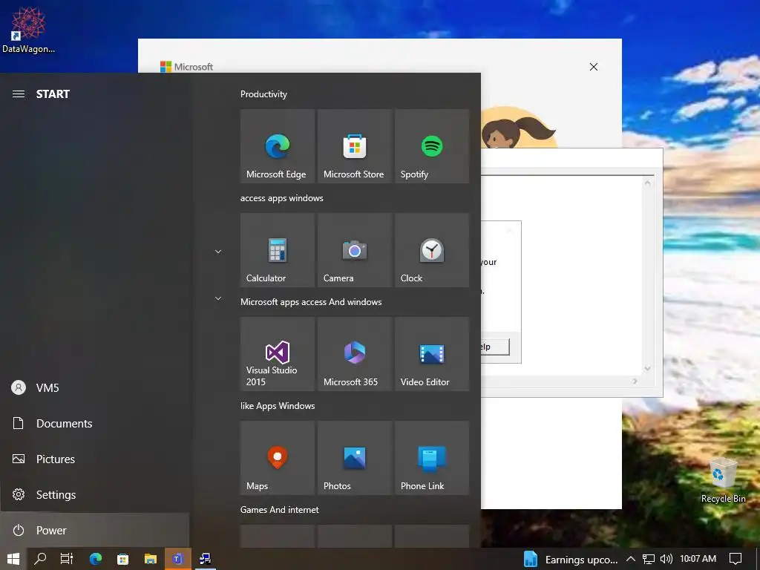
Task: Launch Spotify from the Start tiles
Action: 432,146
